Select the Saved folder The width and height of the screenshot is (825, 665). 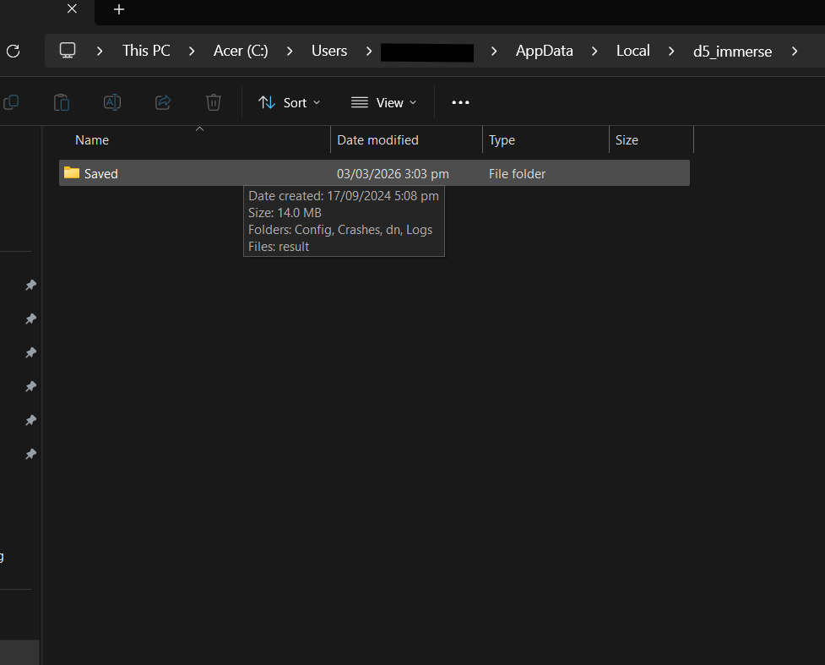[100, 174]
